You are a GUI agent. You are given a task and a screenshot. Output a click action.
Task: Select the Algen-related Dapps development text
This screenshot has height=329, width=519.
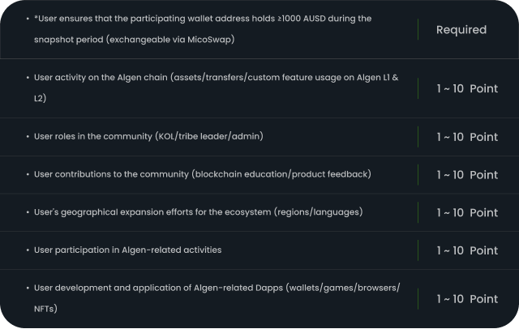click(x=217, y=288)
